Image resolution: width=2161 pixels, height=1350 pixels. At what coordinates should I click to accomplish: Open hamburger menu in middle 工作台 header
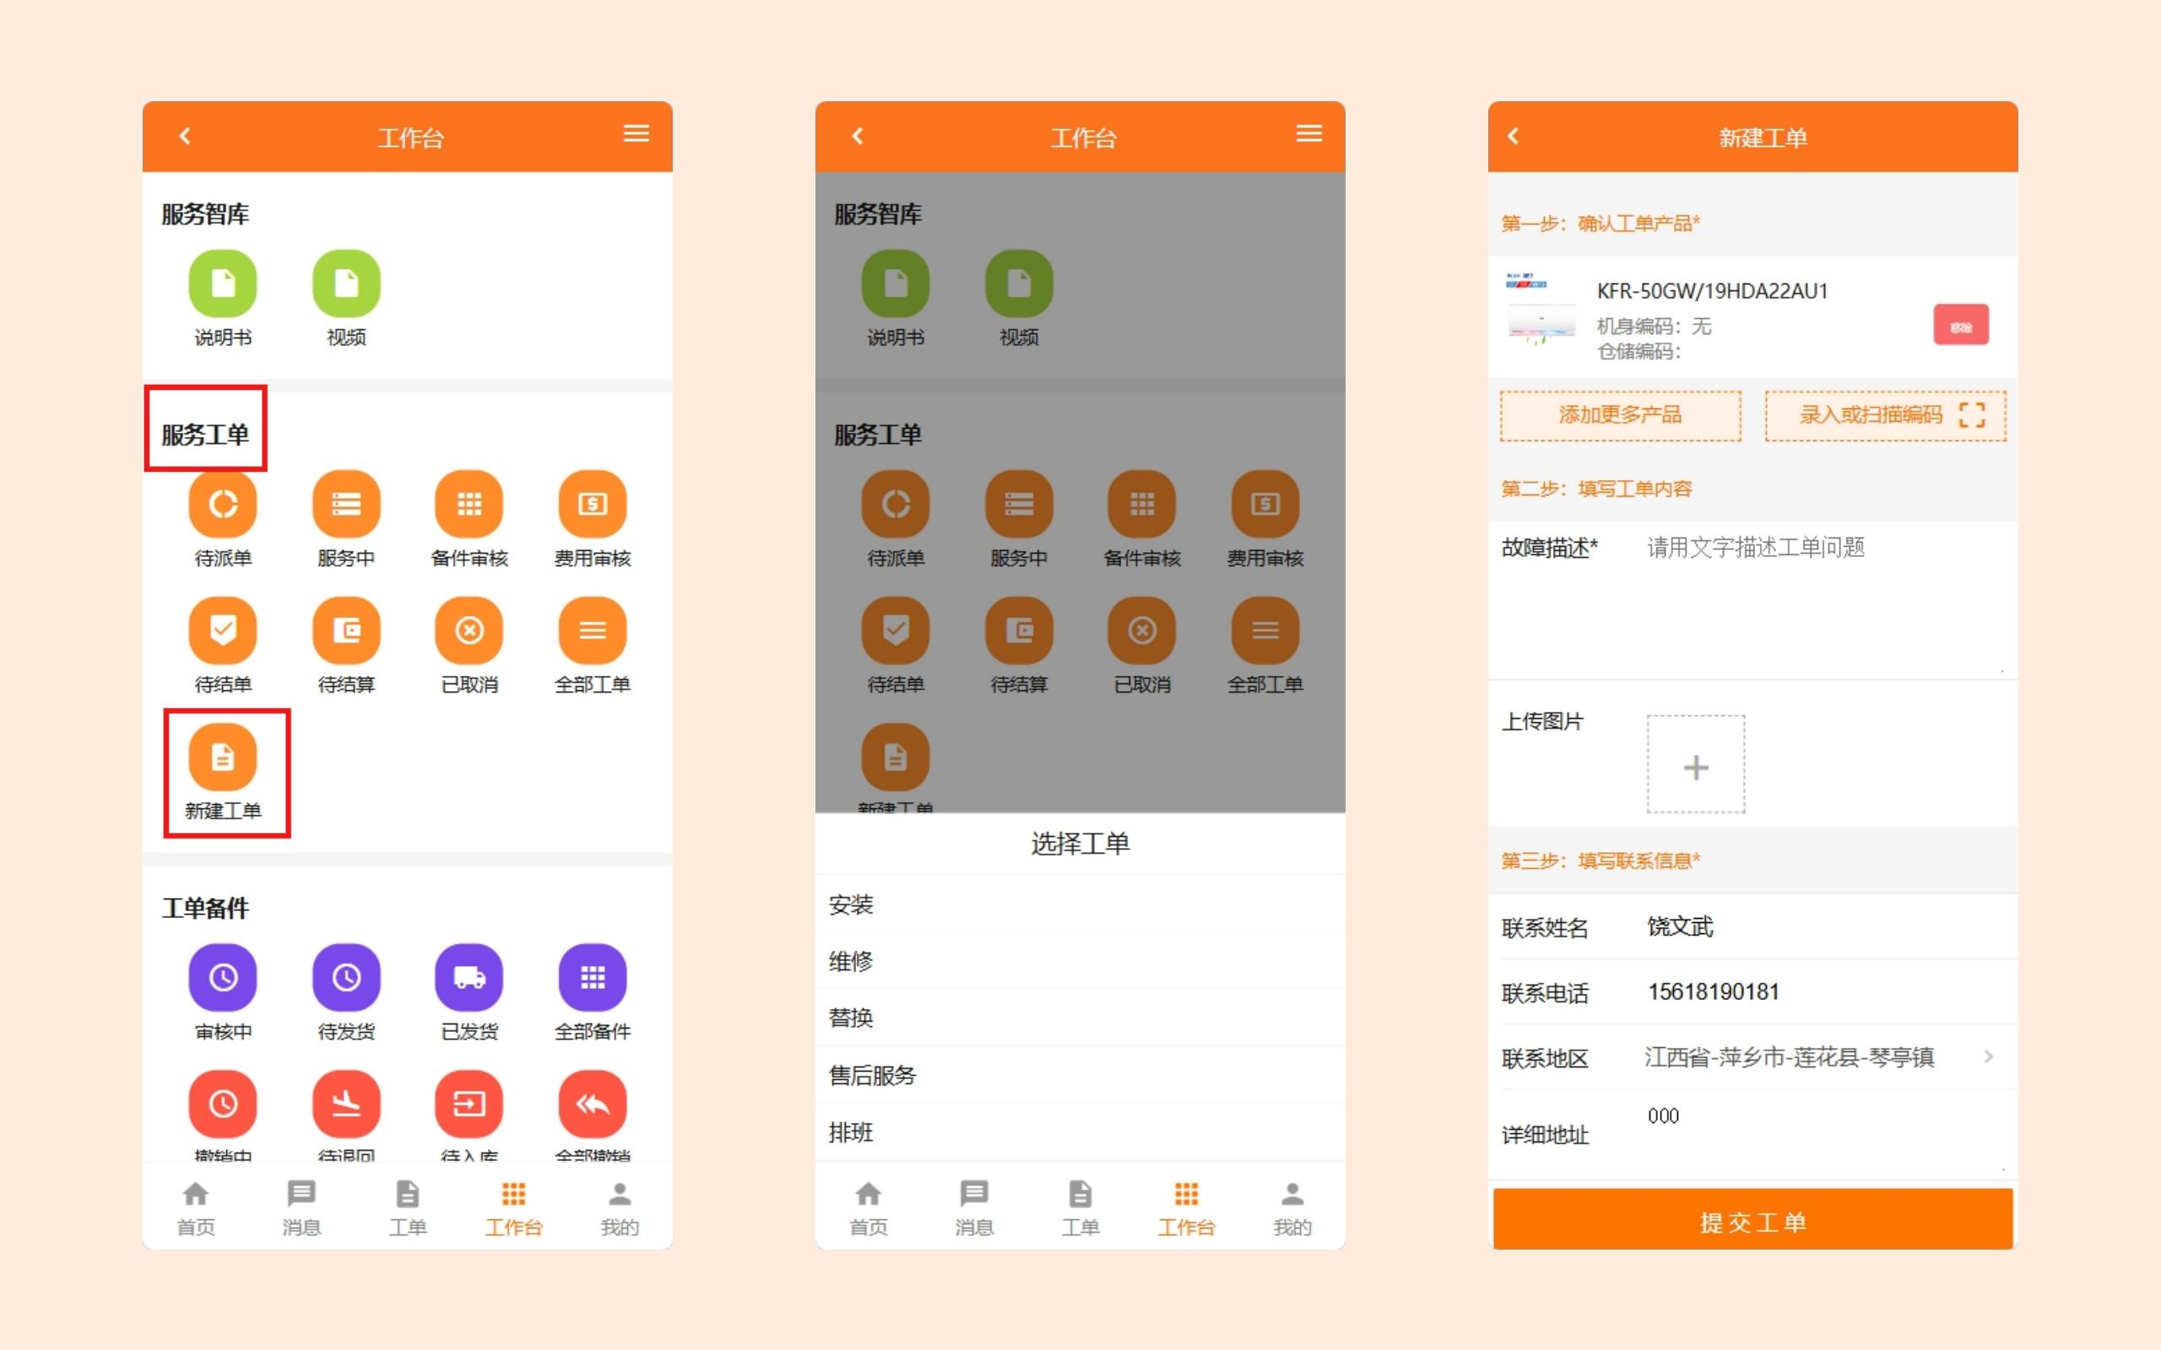click(1309, 134)
